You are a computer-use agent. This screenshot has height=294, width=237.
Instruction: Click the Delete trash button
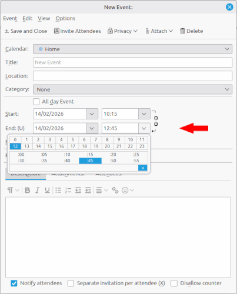(x=192, y=31)
